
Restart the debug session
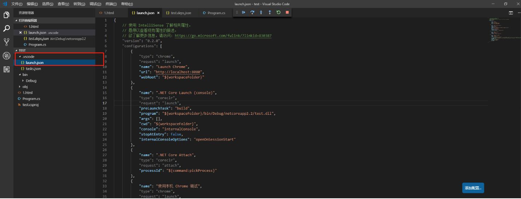pos(278,12)
